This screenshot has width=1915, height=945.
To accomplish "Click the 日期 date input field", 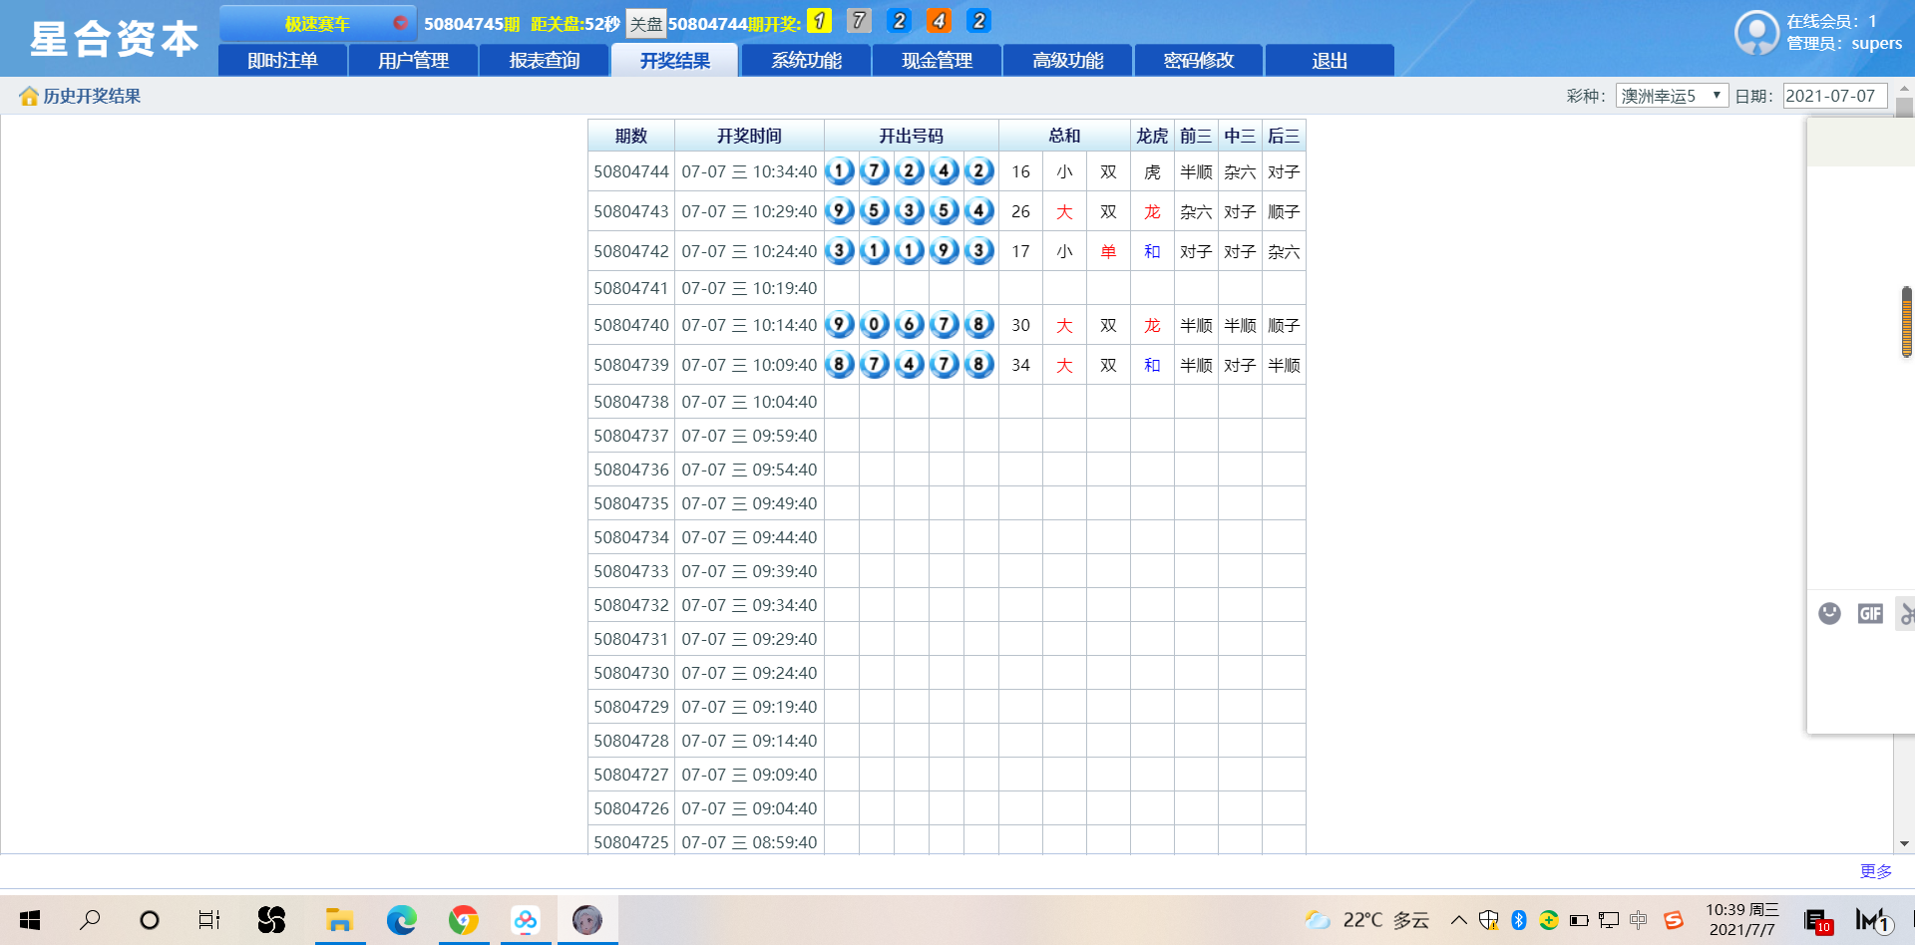I will (1833, 96).
